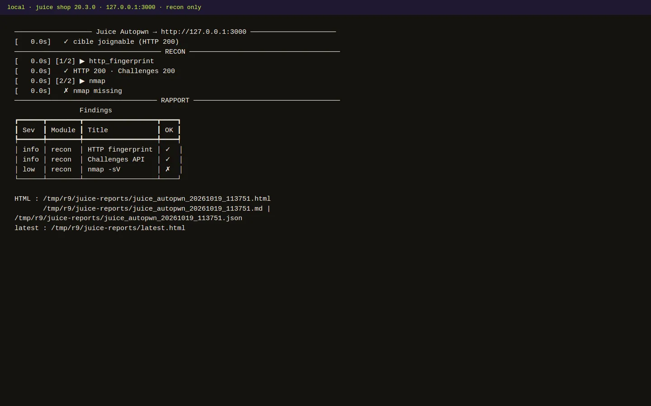Click the 'Findings' table title
Screen dimensions: 651x406
click(96, 111)
